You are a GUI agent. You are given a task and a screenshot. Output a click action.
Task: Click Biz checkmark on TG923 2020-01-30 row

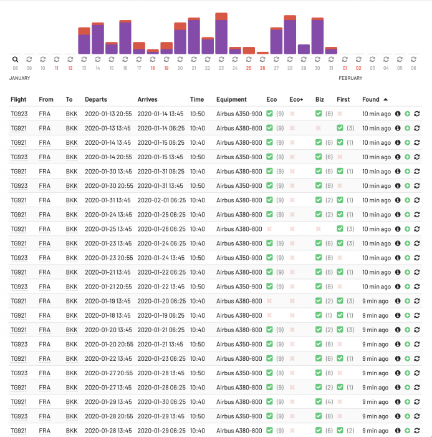tap(319, 186)
